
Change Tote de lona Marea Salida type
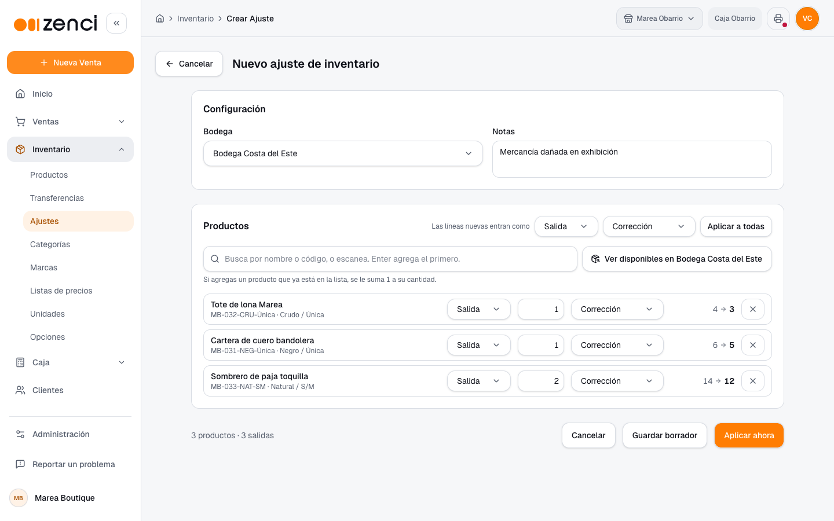(478, 309)
